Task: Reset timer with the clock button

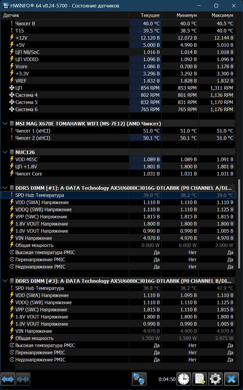Action: 184,379
